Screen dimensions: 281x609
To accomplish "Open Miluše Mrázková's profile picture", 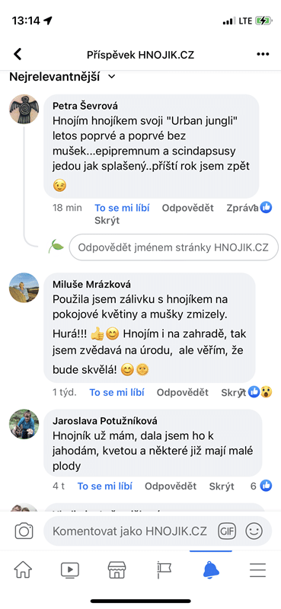I will point(24,288).
